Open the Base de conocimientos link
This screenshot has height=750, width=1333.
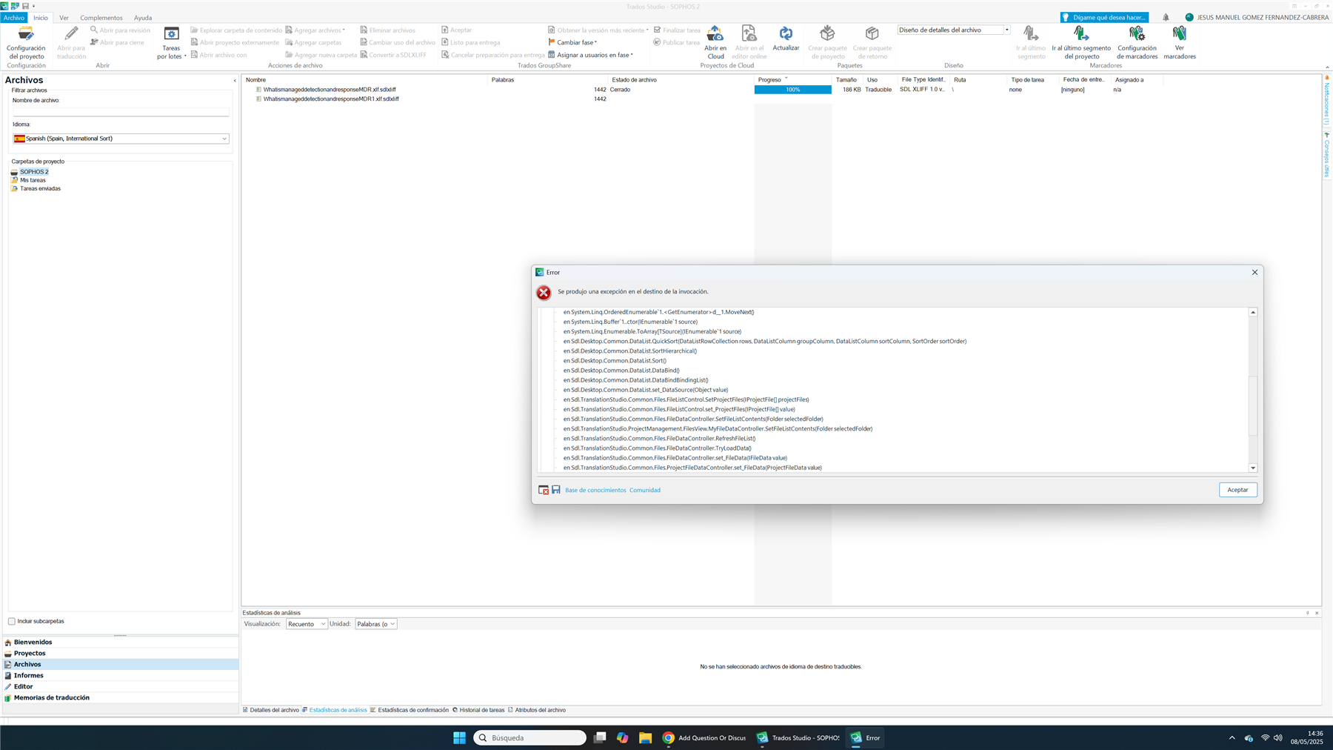point(595,489)
